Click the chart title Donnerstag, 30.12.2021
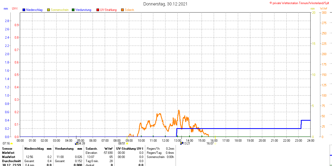 point(165,4)
